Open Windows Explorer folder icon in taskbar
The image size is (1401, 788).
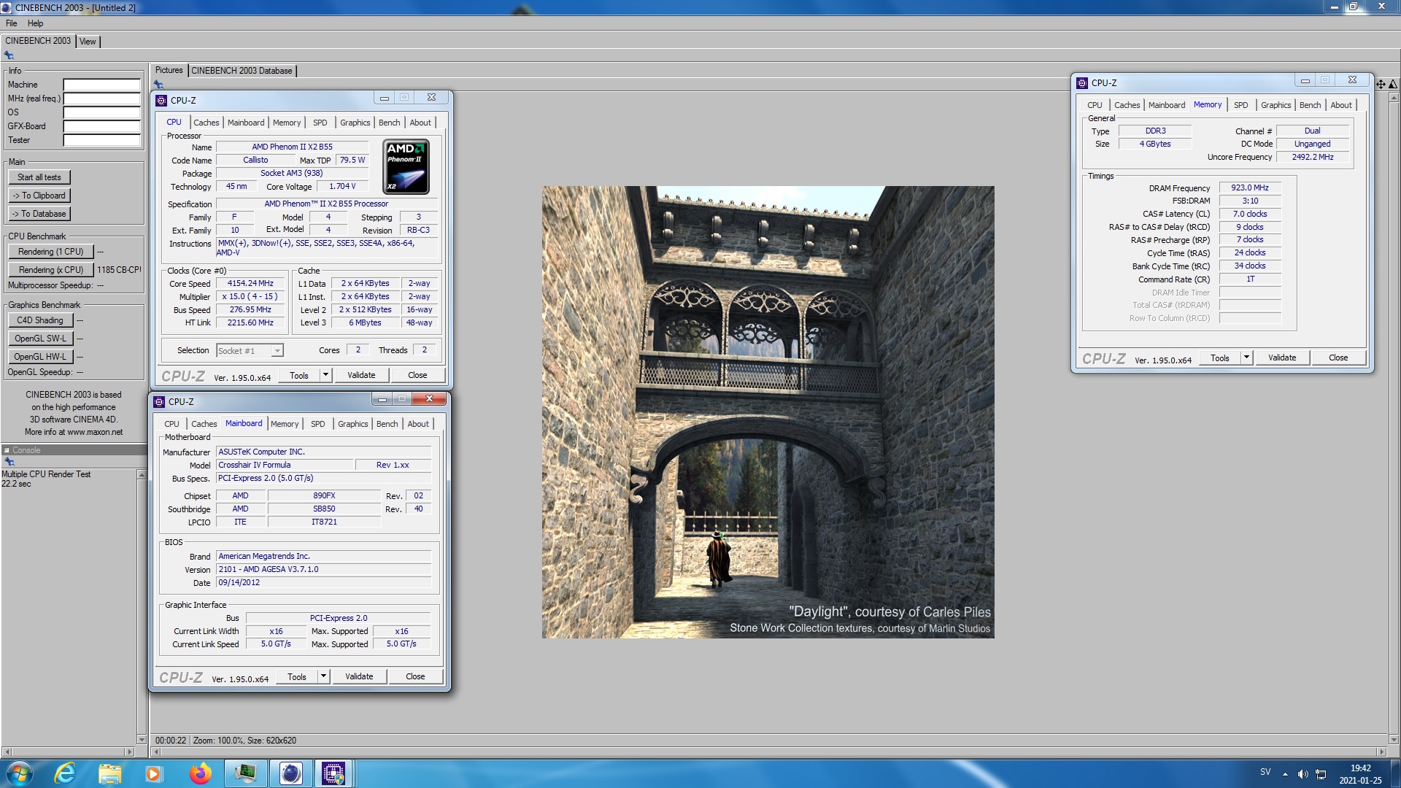click(x=109, y=773)
